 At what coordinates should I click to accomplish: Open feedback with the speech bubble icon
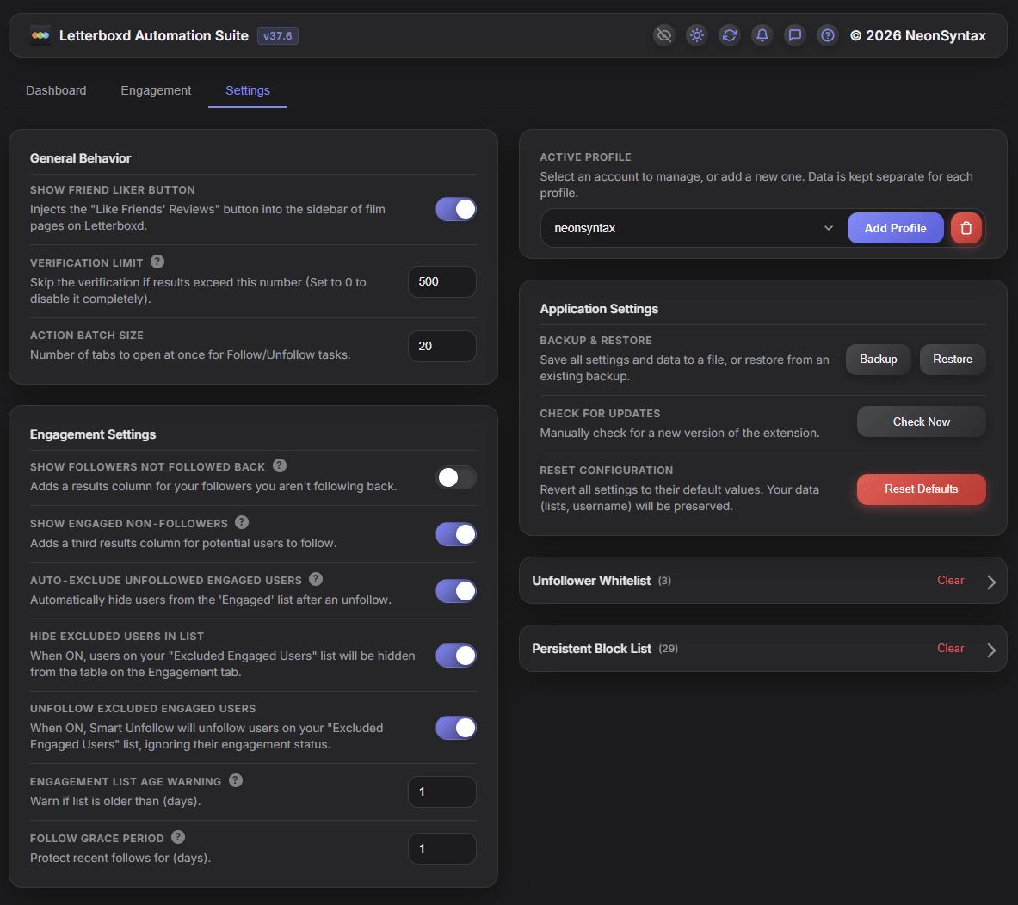794,35
